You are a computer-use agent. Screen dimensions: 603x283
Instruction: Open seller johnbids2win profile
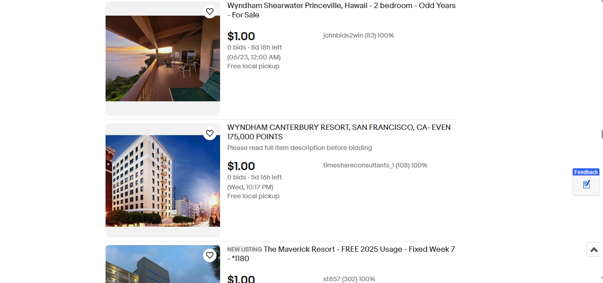(x=343, y=36)
